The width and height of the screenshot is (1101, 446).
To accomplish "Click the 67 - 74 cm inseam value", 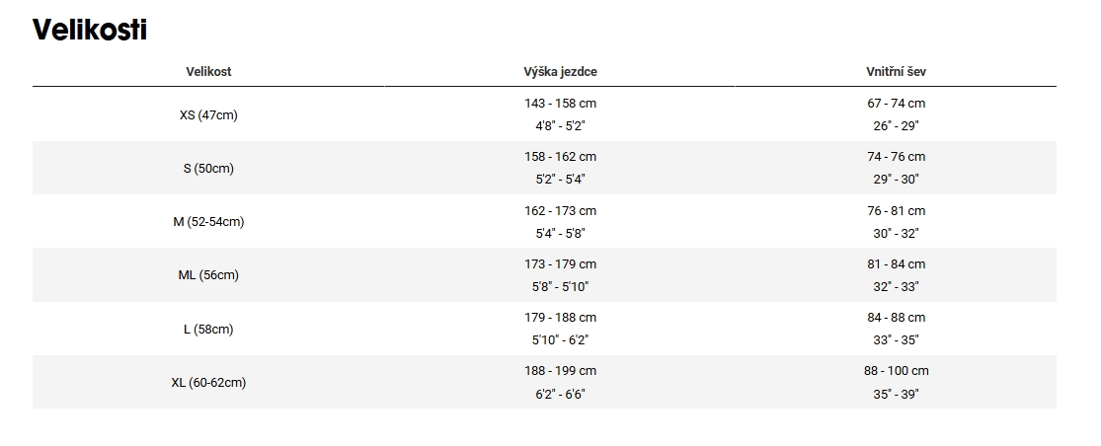I will tap(896, 103).
